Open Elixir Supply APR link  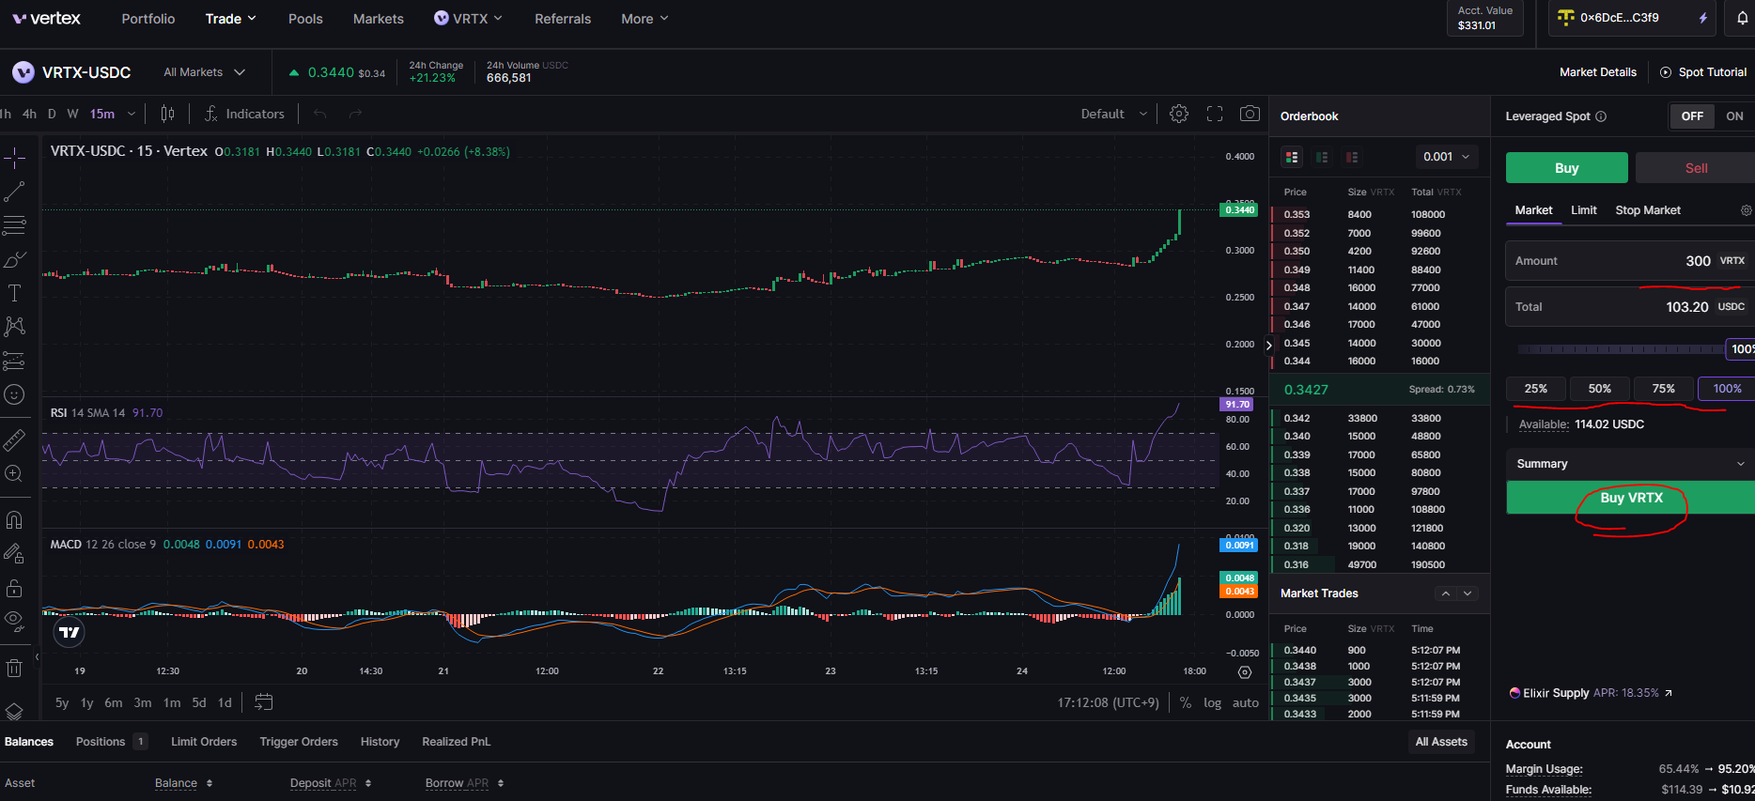(x=1591, y=693)
